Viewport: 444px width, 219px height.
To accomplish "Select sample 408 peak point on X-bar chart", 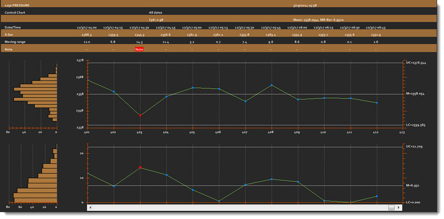I will pos(272,85).
